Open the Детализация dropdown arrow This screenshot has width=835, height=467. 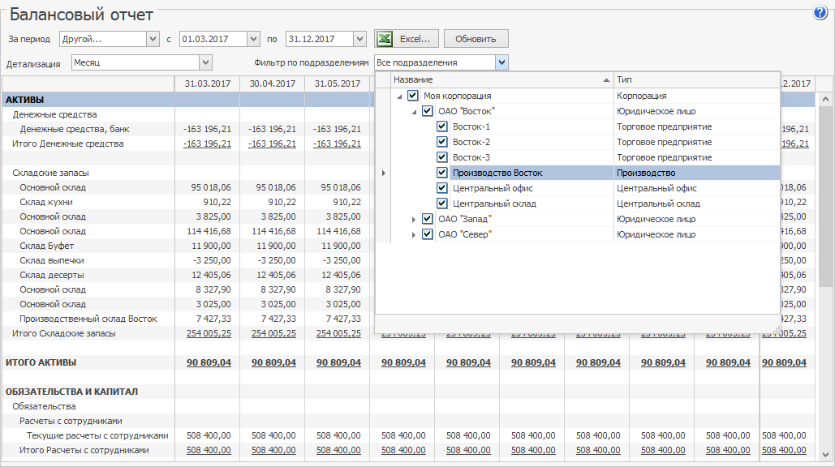[x=205, y=62]
